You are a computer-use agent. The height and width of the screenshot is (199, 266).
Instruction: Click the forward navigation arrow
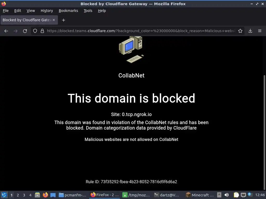point(16,31)
